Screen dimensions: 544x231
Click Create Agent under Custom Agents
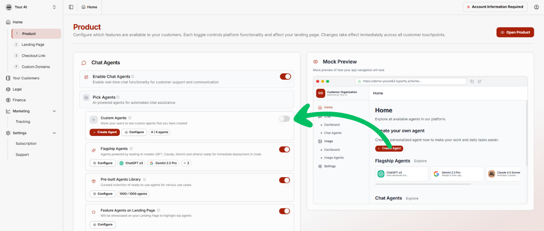click(x=105, y=132)
